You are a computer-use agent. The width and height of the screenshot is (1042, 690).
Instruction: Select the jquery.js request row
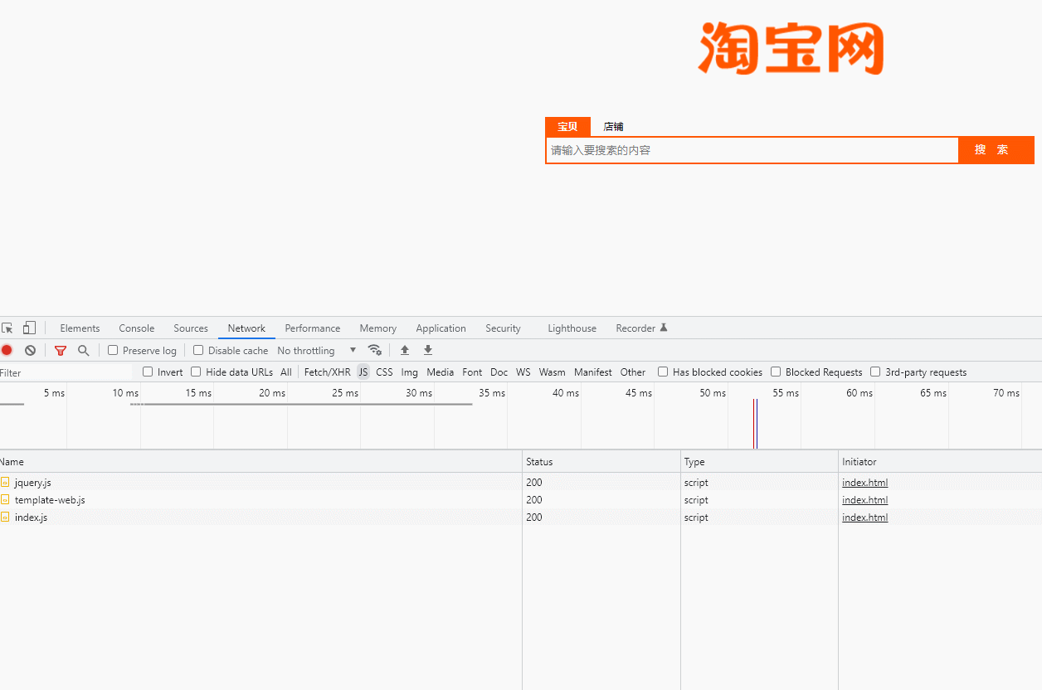tap(521, 482)
